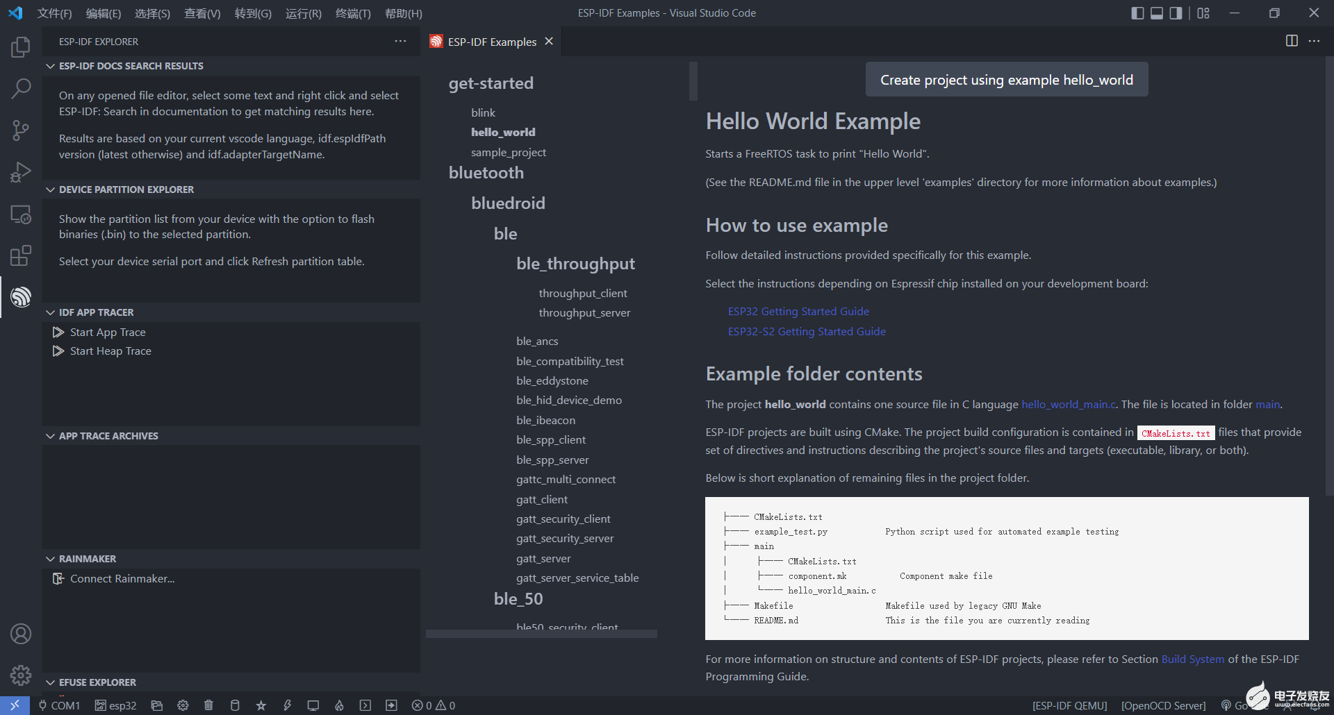Split the editor to the right
This screenshot has height=715, width=1334.
[x=1292, y=41]
